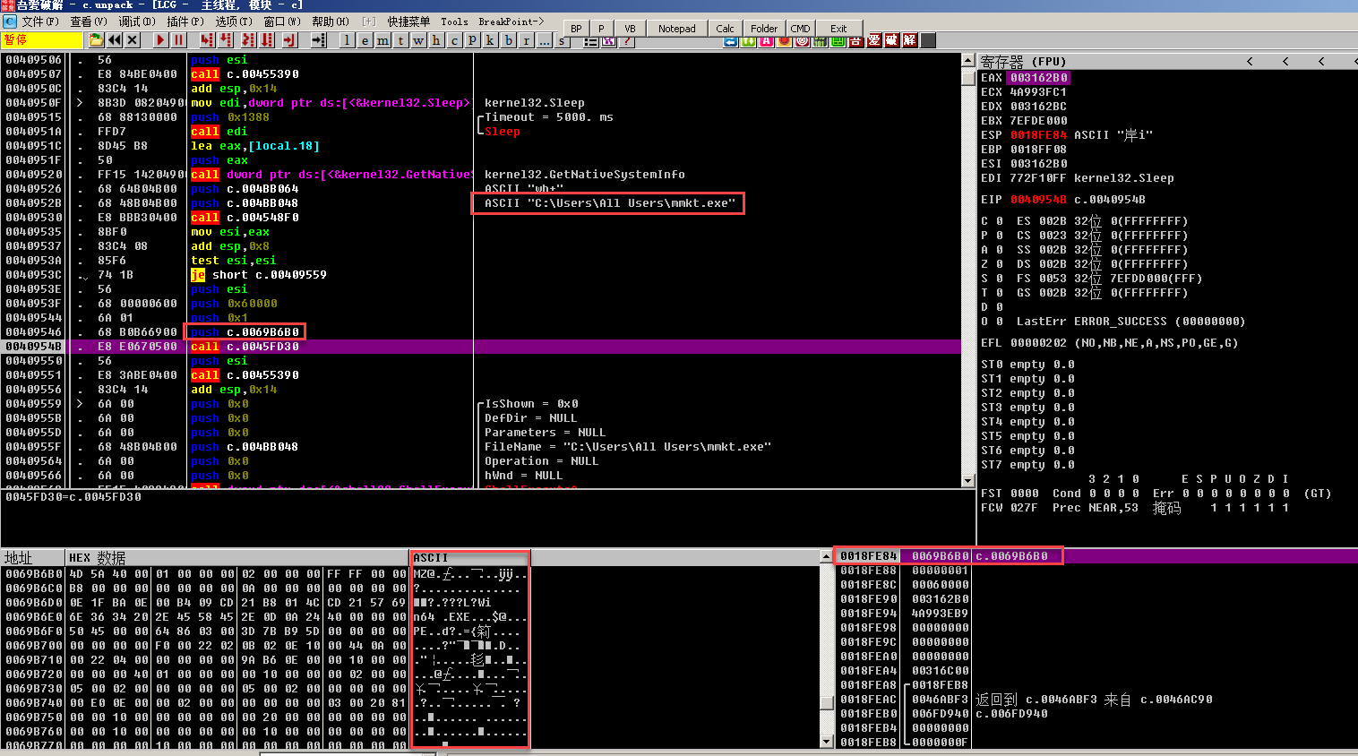1358x756 pixels.
Task: Open the 调试(D) menu
Action: (x=136, y=21)
